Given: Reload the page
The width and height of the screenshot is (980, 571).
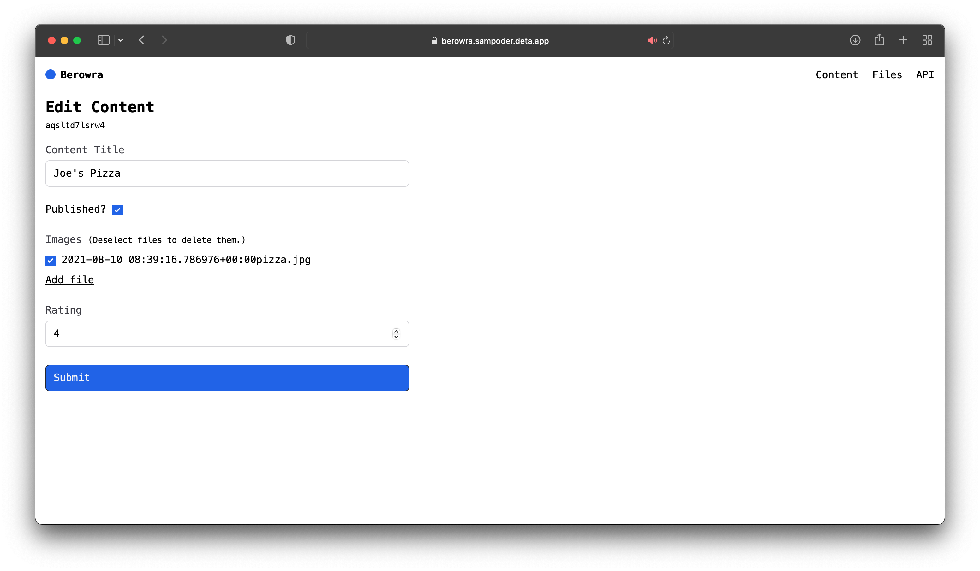Looking at the screenshot, I should coord(666,40).
